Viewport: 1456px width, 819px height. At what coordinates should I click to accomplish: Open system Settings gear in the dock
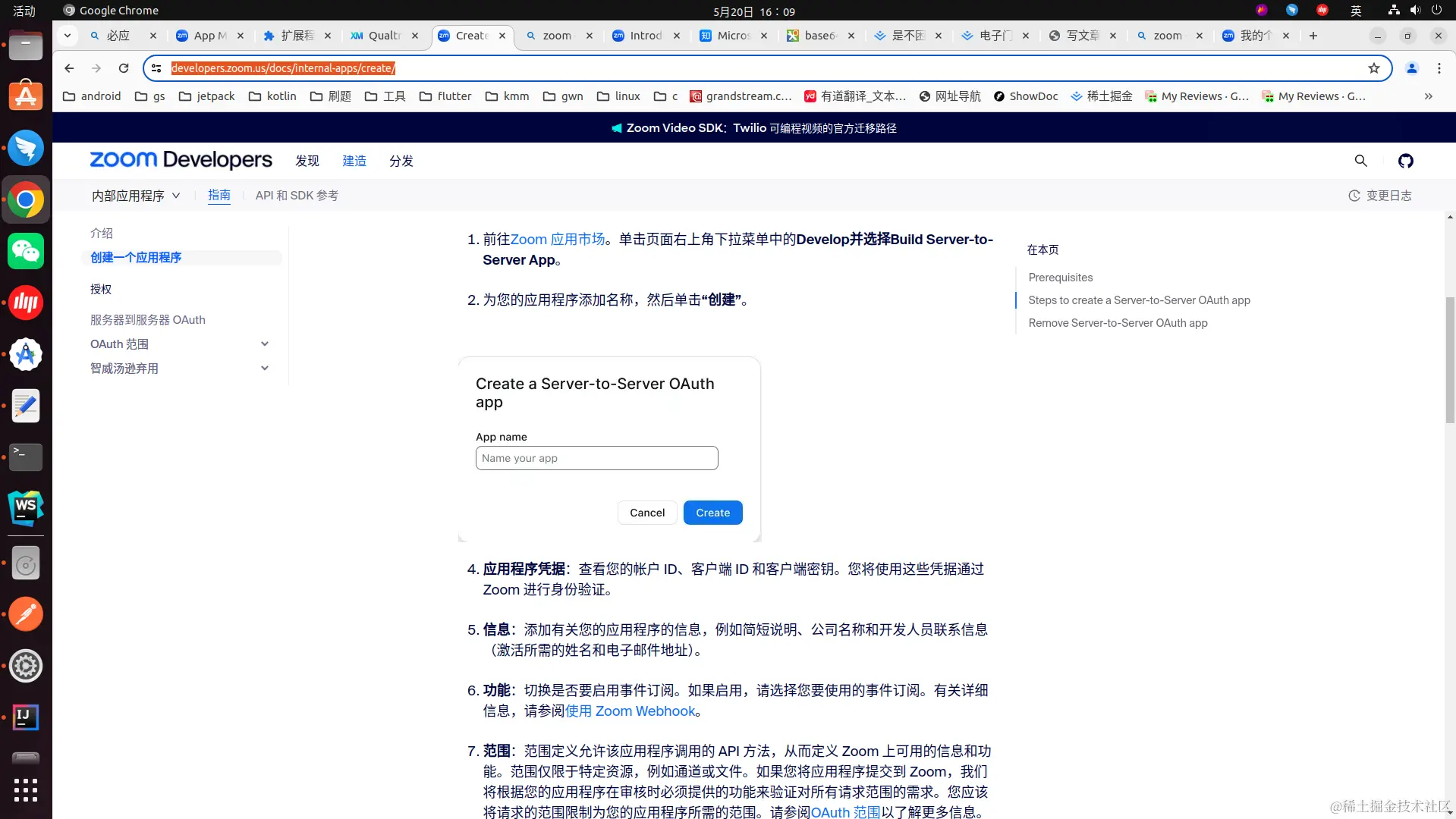(x=26, y=666)
